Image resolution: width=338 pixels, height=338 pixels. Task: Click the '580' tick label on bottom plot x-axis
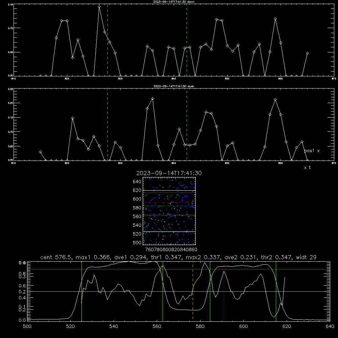[x=200, y=327]
